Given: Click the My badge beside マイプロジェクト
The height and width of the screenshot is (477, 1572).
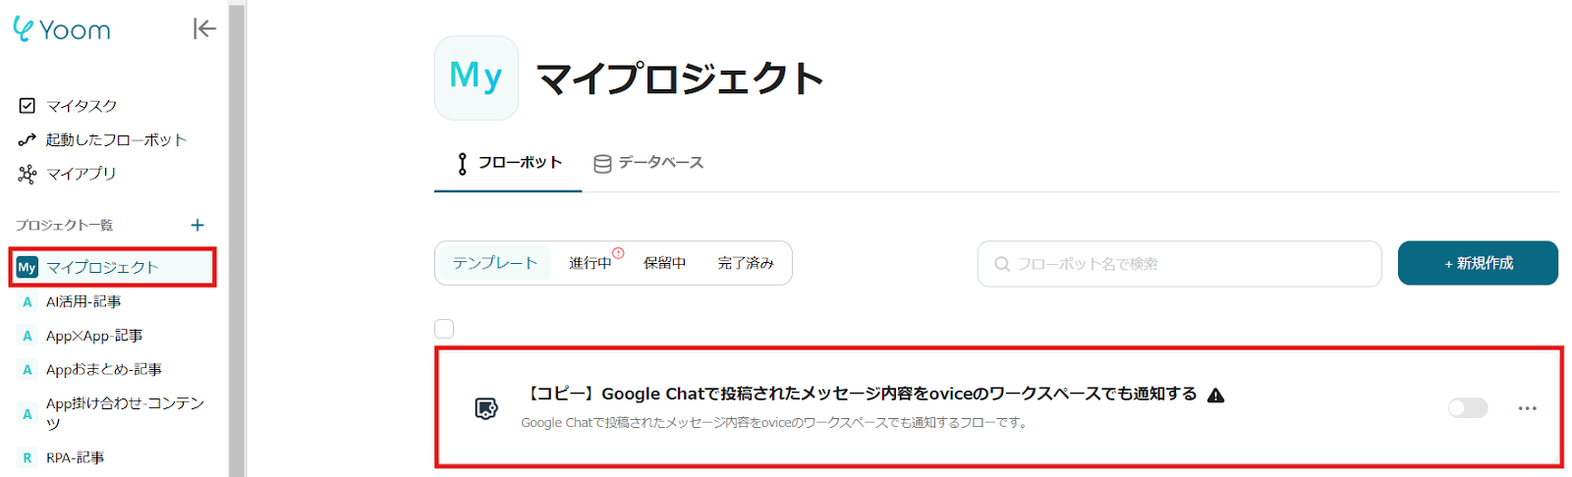Looking at the screenshot, I should click(27, 267).
